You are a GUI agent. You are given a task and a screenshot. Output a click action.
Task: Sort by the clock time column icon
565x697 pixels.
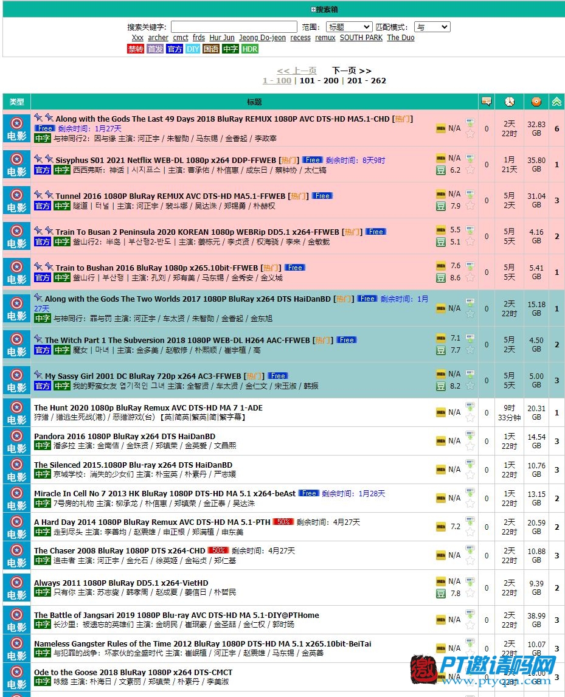click(x=510, y=102)
